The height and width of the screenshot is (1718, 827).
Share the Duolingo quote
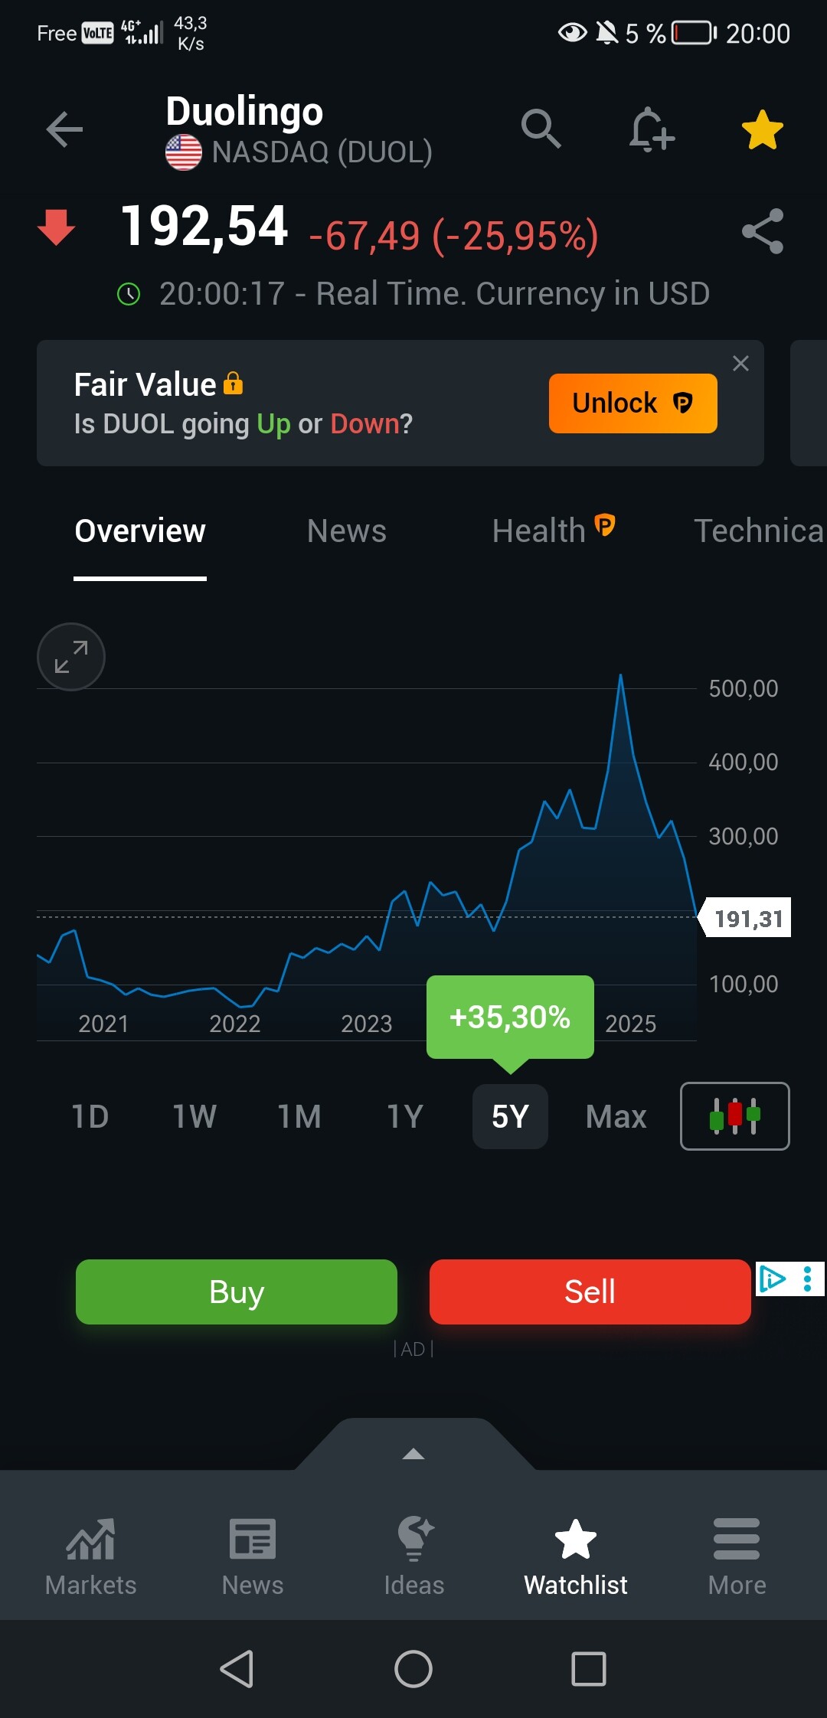(763, 231)
